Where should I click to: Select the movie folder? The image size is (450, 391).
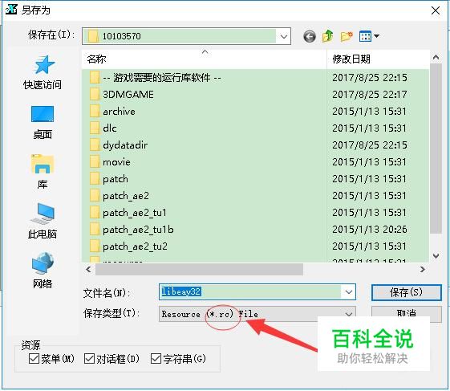[x=110, y=162]
